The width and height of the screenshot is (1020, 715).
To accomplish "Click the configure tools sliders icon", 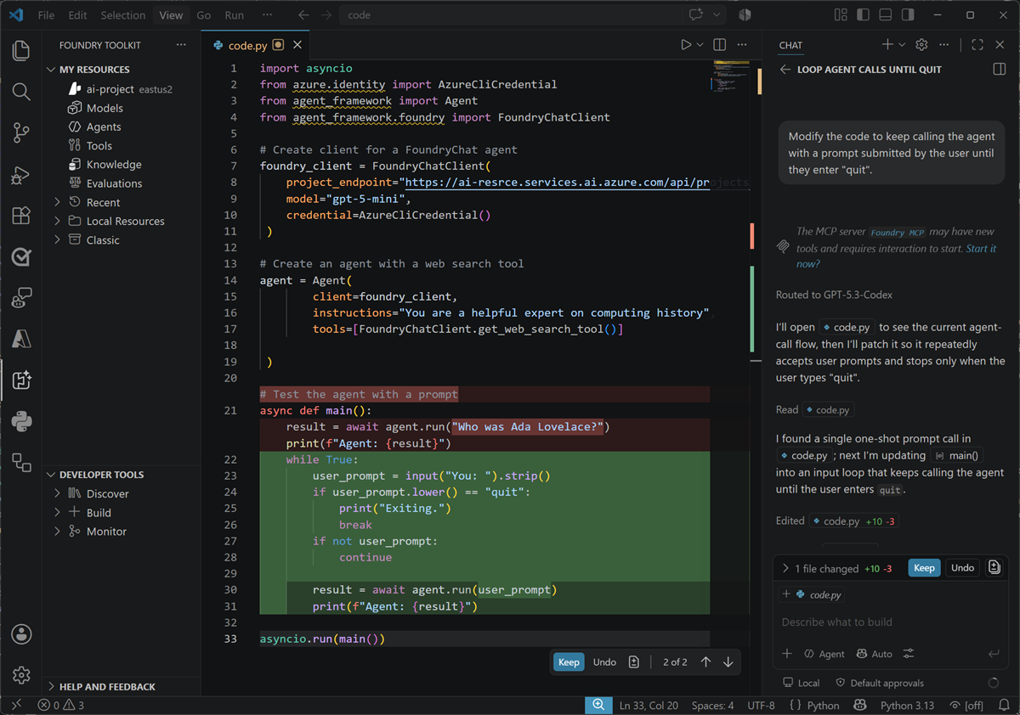I will click(x=909, y=654).
